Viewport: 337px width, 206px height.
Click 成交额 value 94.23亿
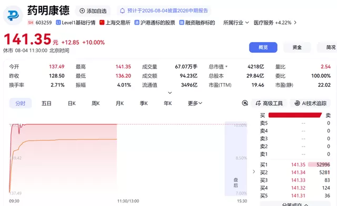click(x=189, y=76)
